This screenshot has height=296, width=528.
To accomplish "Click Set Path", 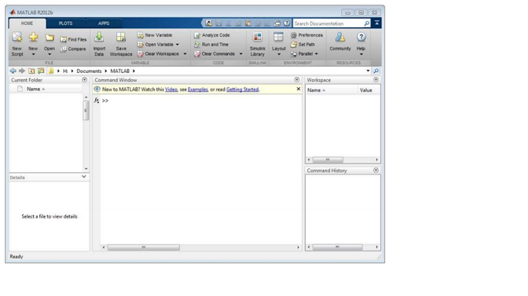I will [x=302, y=44].
